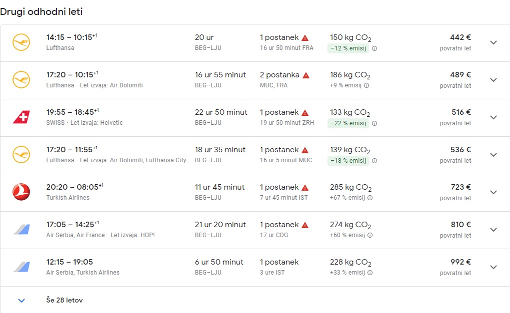Image resolution: width=510 pixels, height=313 pixels.
Task: Click the −18 % emisij badge
Action: click(348, 161)
